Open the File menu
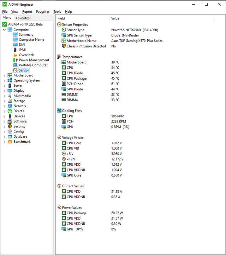Image resolution: width=226 pixels, height=255 pixels. coord(5,12)
